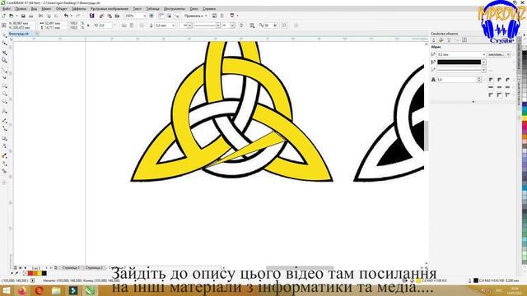The height and width of the screenshot is (296, 527).
Task: Open Firefox from the taskbar
Action: tap(22, 290)
